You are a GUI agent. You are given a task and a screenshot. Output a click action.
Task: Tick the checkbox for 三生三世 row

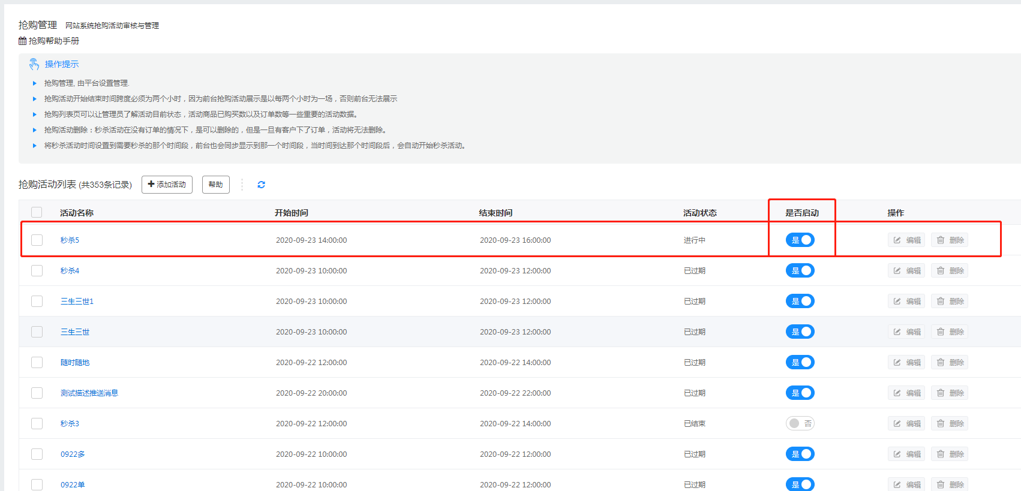[x=37, y=332]
